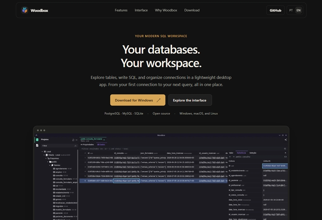Click the Local group icon in the tree
This screenshot has height=220, width=322.
coord(45,152)
